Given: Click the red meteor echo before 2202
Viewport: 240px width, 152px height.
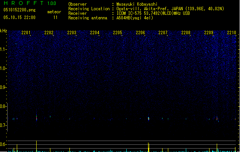Looking at the screenshot, I should click(x=36, y=118).
